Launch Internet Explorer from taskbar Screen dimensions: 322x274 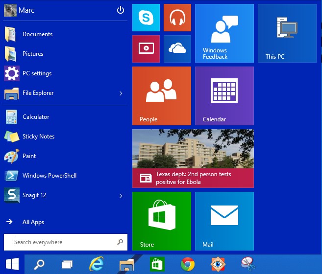coord(97,264)
